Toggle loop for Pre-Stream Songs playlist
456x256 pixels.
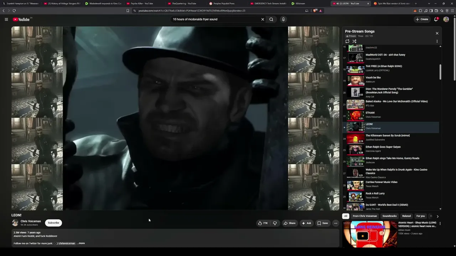point(347,41)
